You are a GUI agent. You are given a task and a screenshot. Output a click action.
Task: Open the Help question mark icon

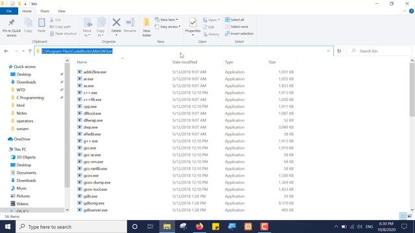pyautogui.click(x=411, y=11)
